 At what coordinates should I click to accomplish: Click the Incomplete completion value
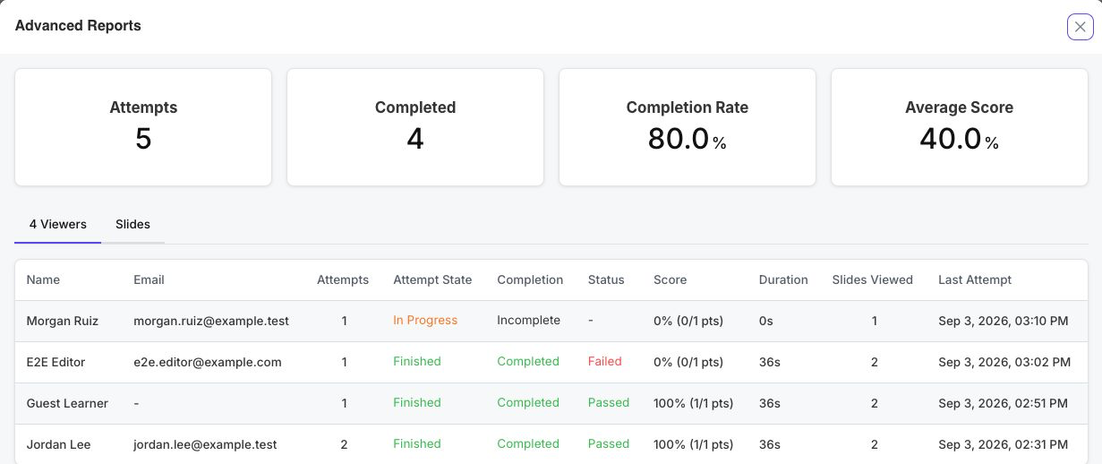pyautogui.click(x=528, y=320)
